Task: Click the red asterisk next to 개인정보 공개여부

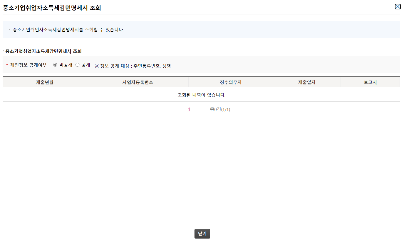Action: point(6,65)
